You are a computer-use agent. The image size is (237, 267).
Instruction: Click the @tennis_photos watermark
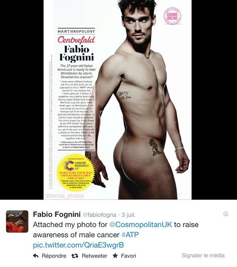pyautogui.click(x=64, y=196)
